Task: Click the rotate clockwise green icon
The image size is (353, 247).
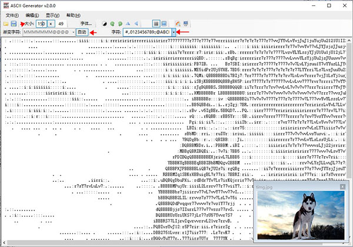Action: [120, 24]
